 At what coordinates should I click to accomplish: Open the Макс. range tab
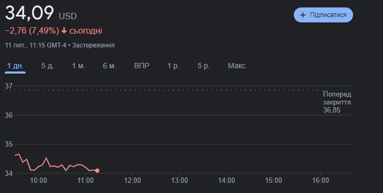tap(237, 66)
